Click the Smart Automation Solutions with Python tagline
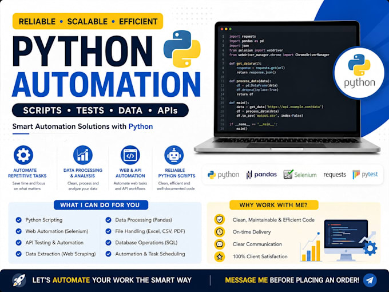The width and height of the screenshot is (389, 292). pyautogui.click(x=82, y=127)
